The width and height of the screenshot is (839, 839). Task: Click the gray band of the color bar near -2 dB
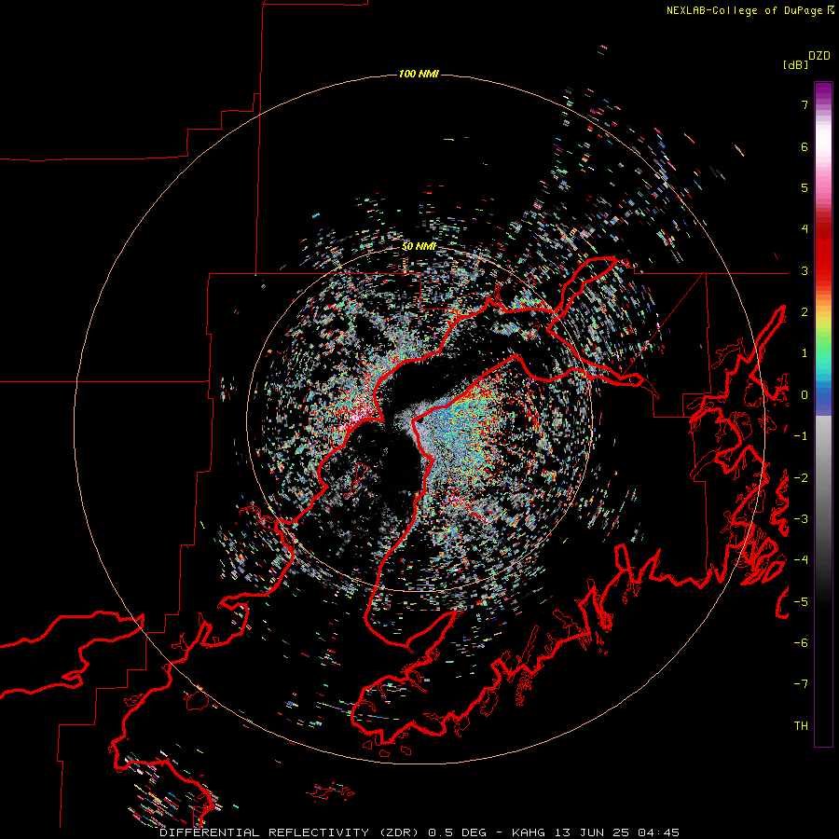pos(823,477)
